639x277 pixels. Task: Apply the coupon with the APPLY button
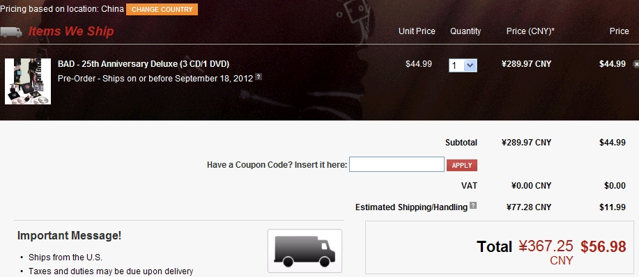(462, 165)
